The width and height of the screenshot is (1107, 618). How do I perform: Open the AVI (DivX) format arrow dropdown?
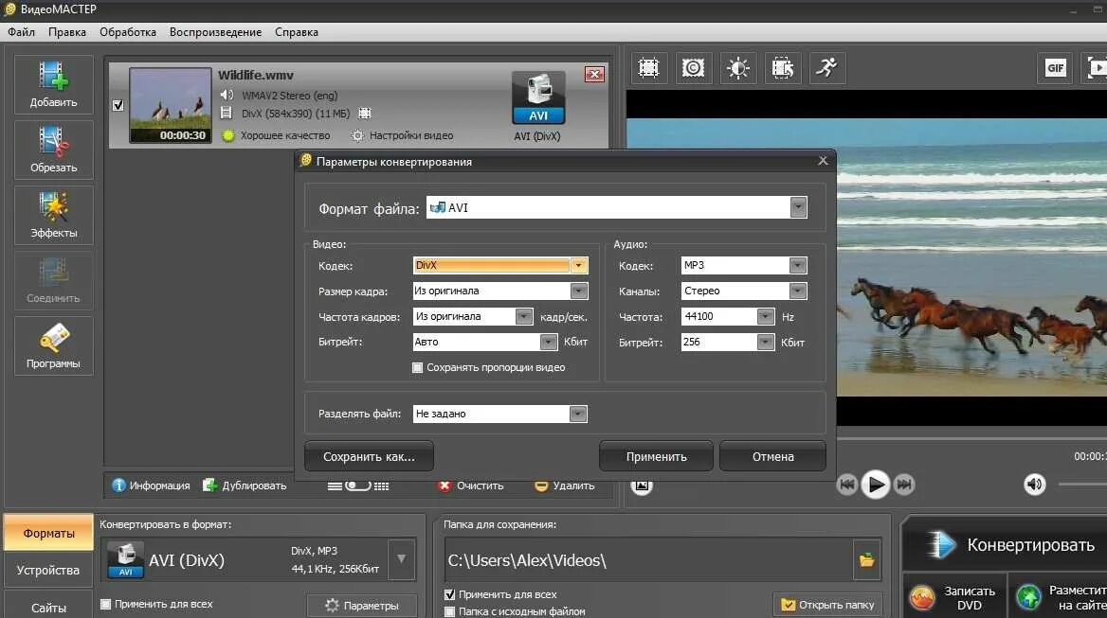[x=401, y=559]
